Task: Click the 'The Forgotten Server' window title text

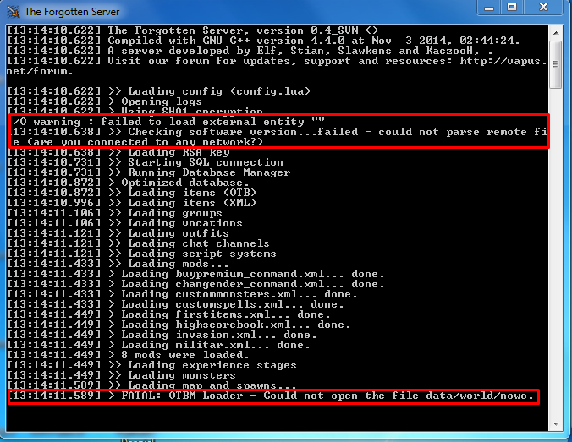Action: (72, 12)
